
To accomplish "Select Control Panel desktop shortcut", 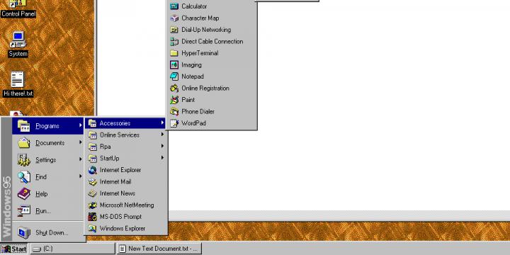I will (x=18, y=9).
